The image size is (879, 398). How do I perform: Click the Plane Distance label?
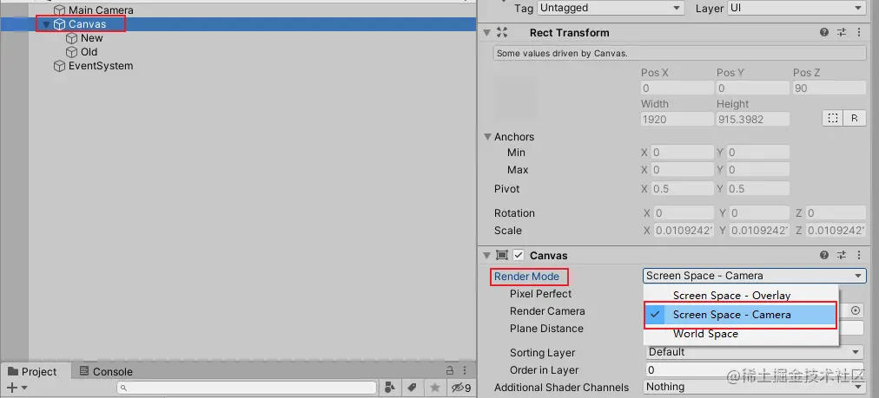pyautogui.click(x=546, y=329)
